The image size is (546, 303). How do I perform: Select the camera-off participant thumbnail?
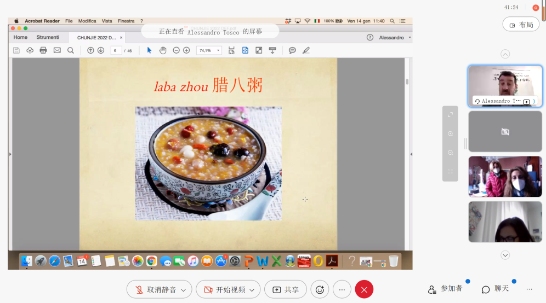tap(505, 131)
